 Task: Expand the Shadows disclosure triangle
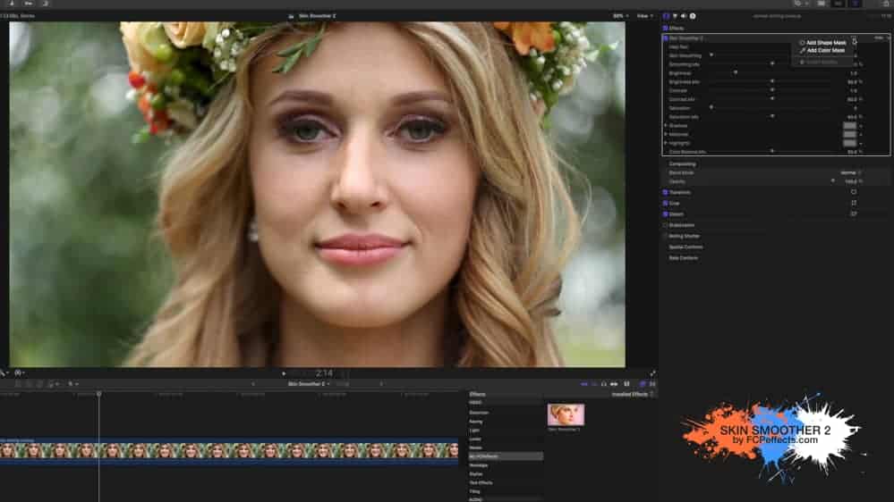666,126
